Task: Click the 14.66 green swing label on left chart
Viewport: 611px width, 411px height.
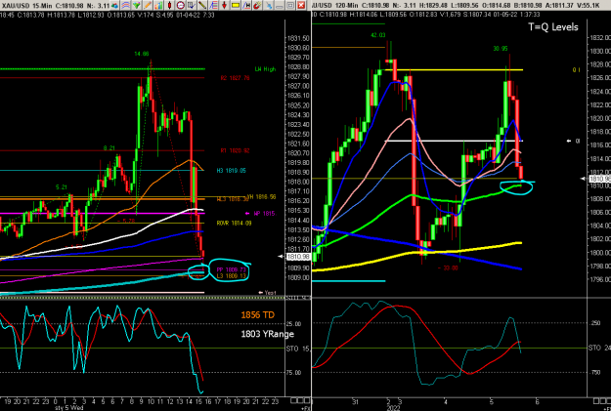Action: click(142, 54)
